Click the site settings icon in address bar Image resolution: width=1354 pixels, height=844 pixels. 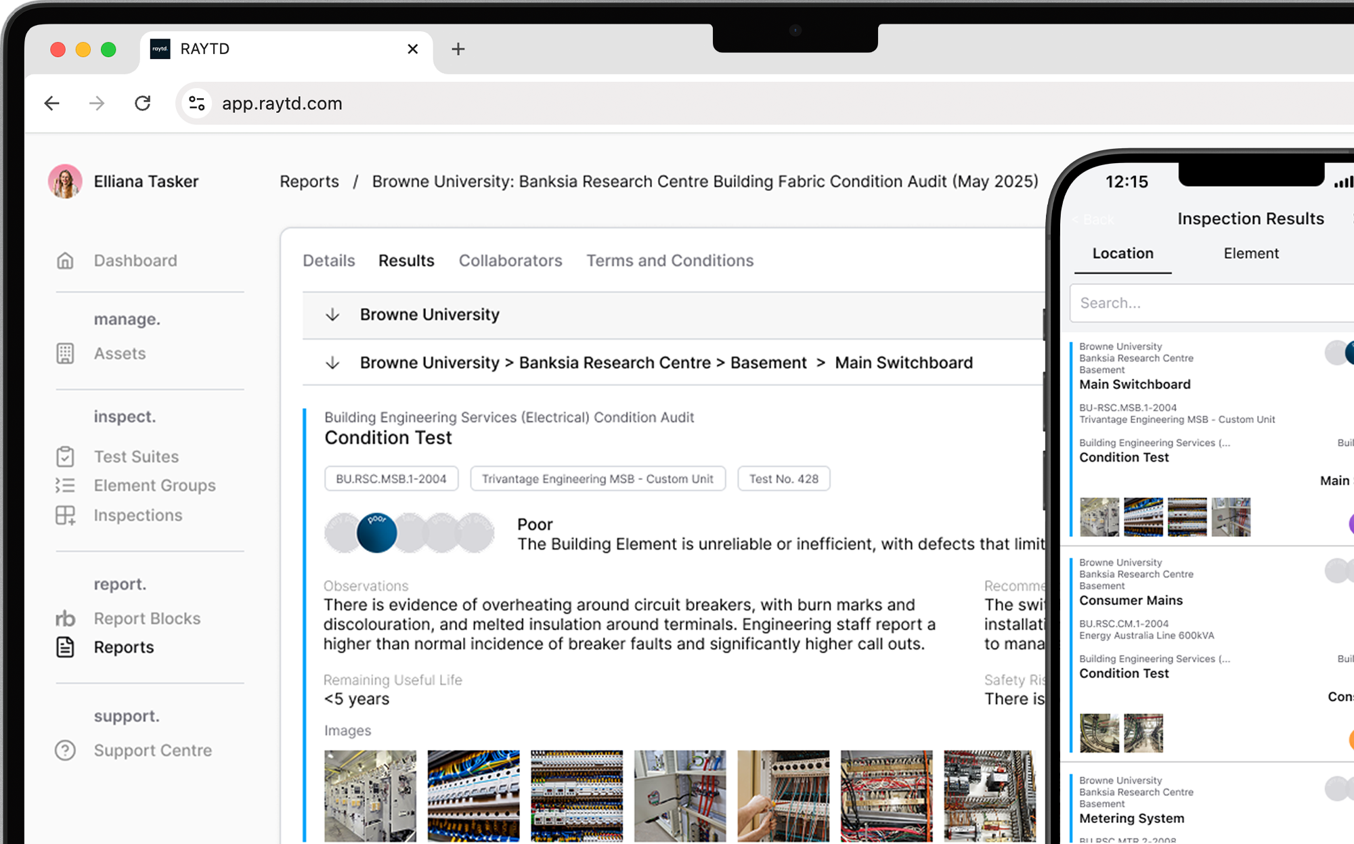(x=197, y=104)
